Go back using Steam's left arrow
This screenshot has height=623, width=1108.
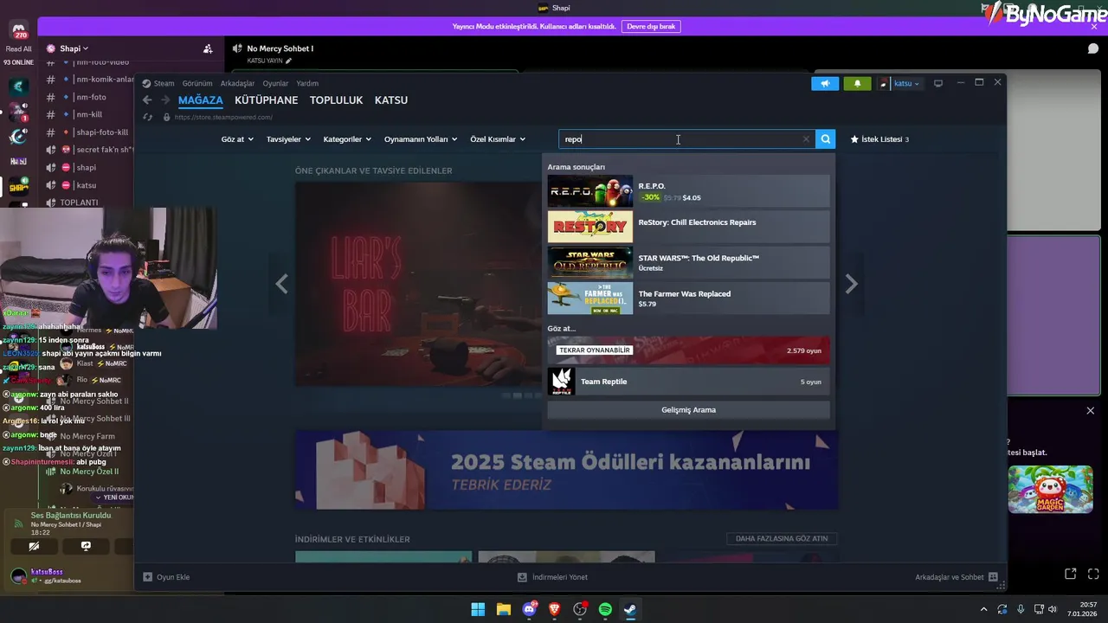pyautogui.click(x=147, y=100)
